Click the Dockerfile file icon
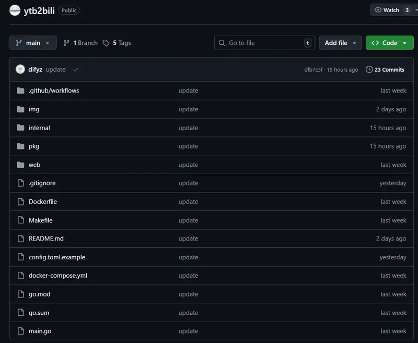 (20, 202)
